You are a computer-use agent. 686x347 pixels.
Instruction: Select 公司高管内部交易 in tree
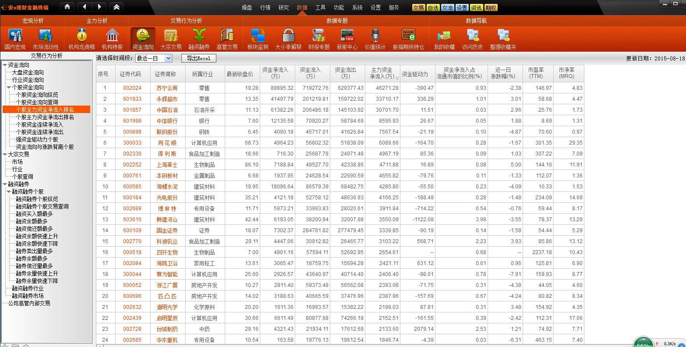[x=29, y=303]
